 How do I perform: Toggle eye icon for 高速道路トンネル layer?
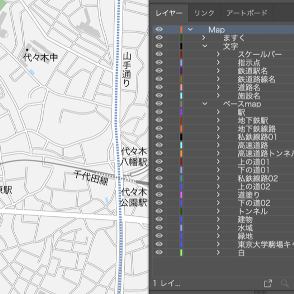pos(159,153)
